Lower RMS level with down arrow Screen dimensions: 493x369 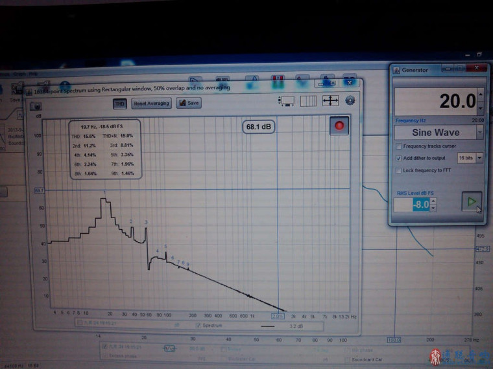pos(433,208)
